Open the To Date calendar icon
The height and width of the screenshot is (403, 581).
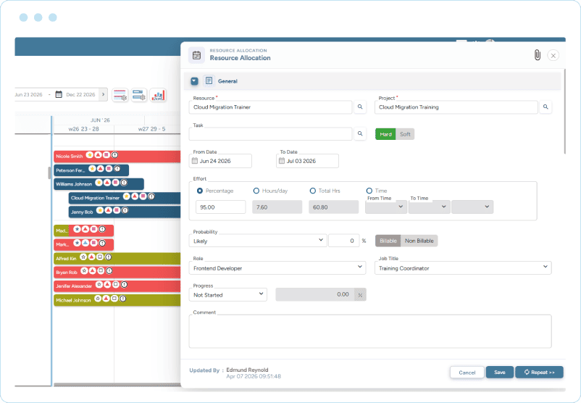[282, 161]
